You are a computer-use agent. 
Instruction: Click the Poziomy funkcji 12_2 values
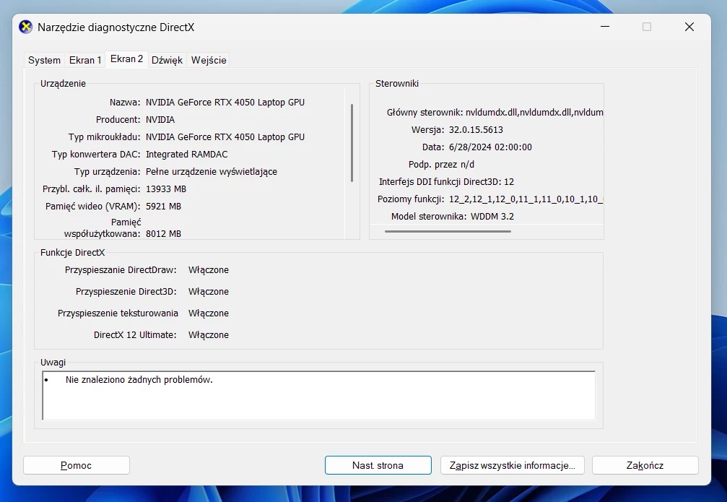tap(526, 199)
